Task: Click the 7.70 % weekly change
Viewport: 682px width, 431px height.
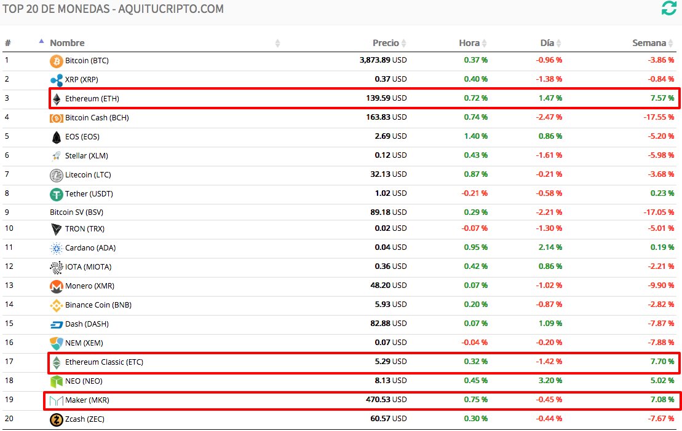Action: coord(662,362)
